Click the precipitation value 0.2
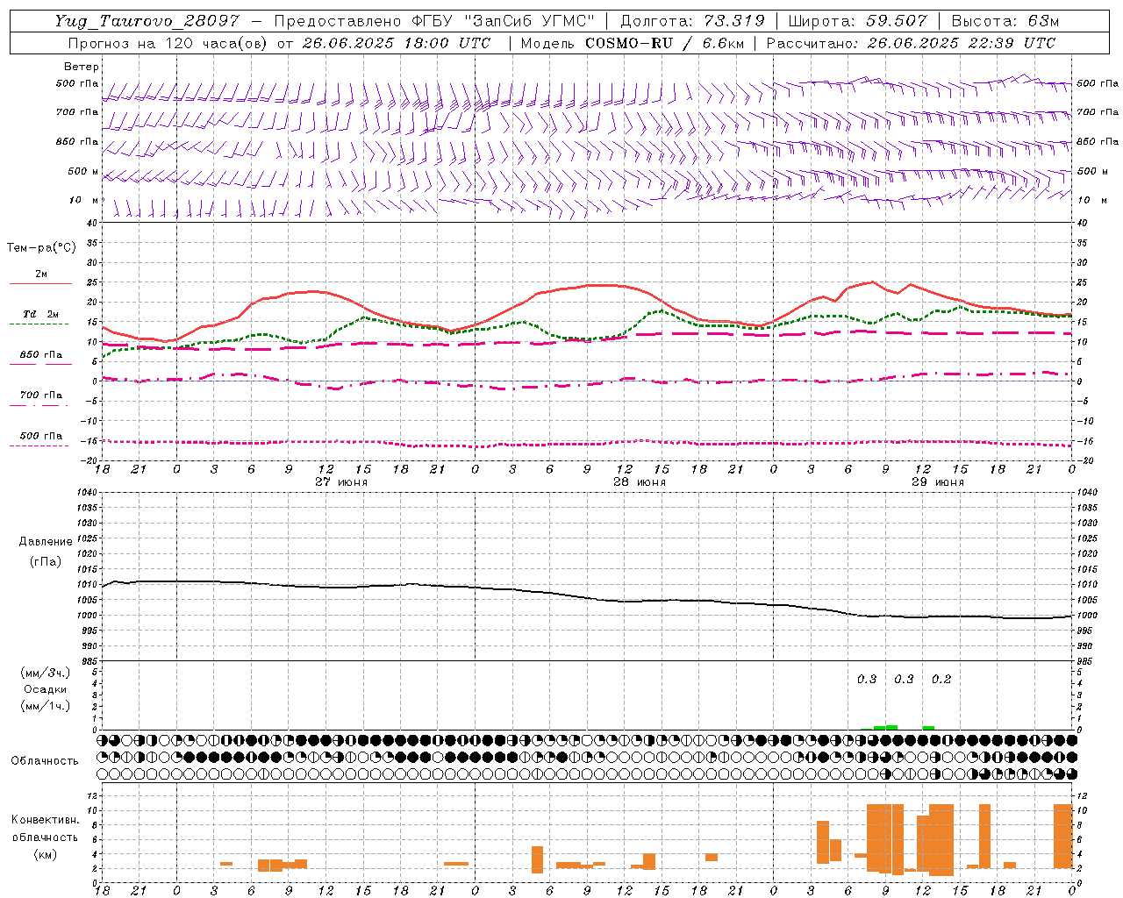 [941, 679]
